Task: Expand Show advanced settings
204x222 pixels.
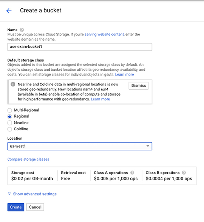Action: click(x=35, y=194)
